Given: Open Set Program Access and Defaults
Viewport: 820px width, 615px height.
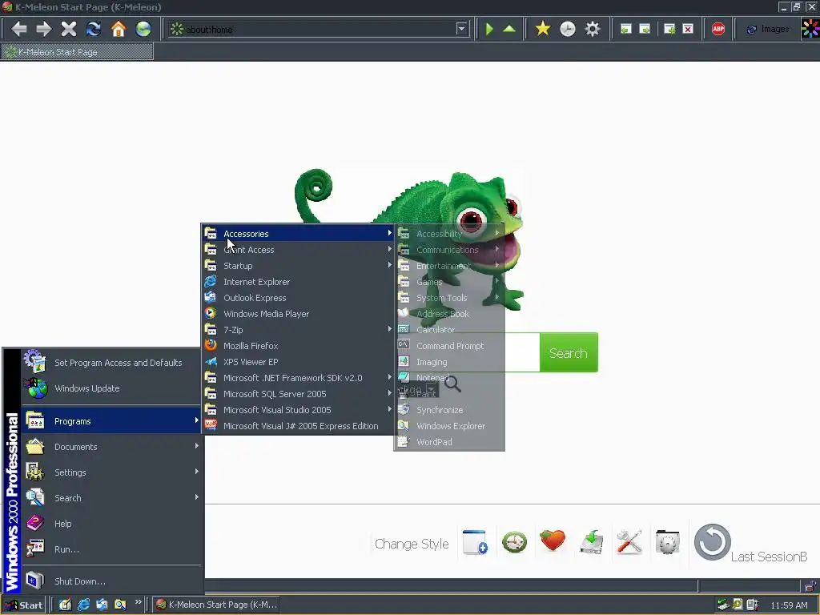Looking at the screenshot, I should coord(111,363).
